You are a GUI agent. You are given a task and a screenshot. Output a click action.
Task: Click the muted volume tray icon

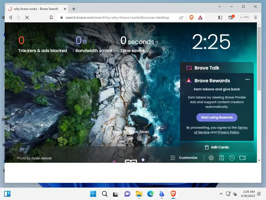tap(235, 194)
